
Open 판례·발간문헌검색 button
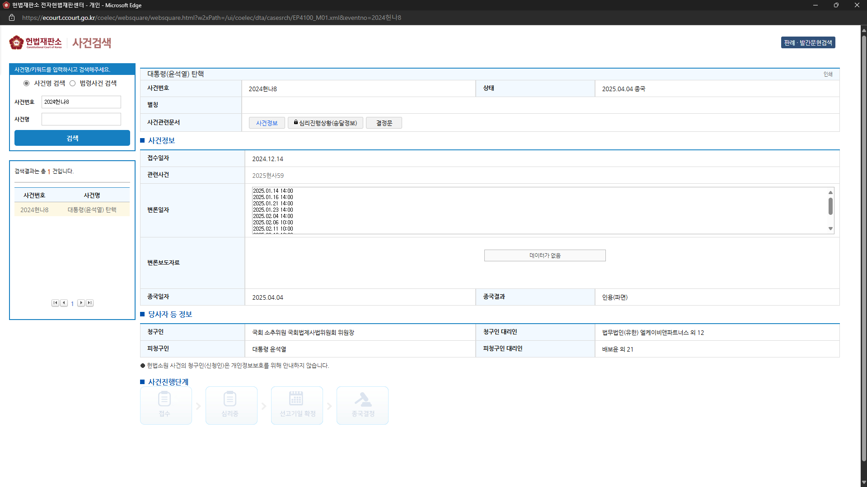point(808,43)
